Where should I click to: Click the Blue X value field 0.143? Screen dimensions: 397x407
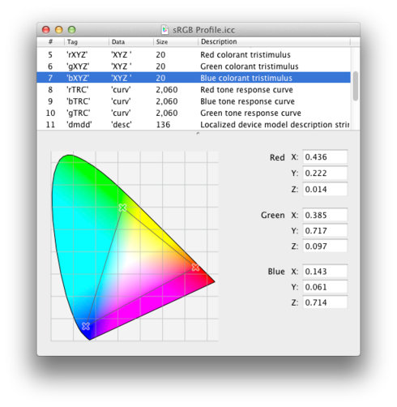tap(325, 272)
